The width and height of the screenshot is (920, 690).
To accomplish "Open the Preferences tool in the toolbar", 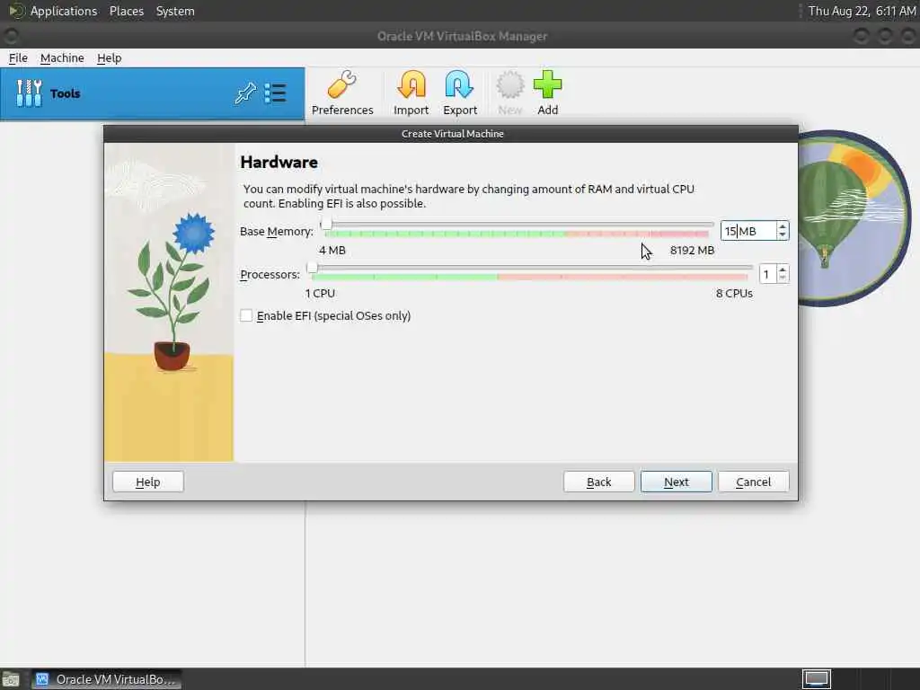I will click(x=342, y=93).
